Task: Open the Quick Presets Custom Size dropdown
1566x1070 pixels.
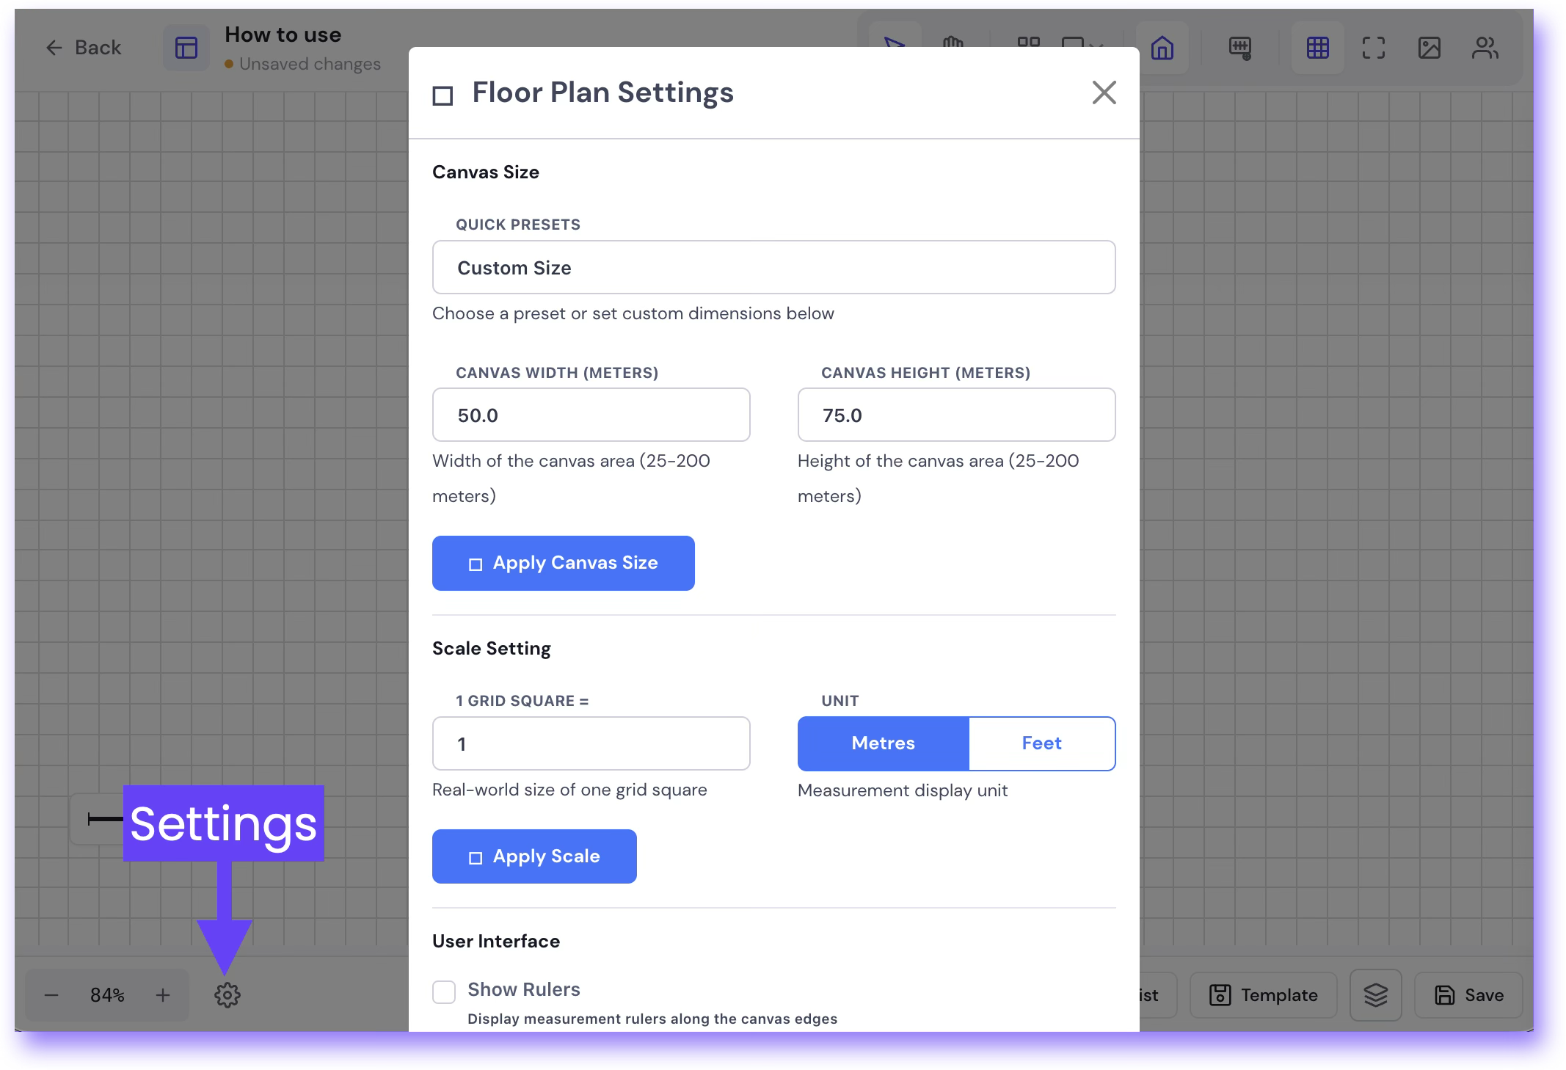Action: coord(773,267)
